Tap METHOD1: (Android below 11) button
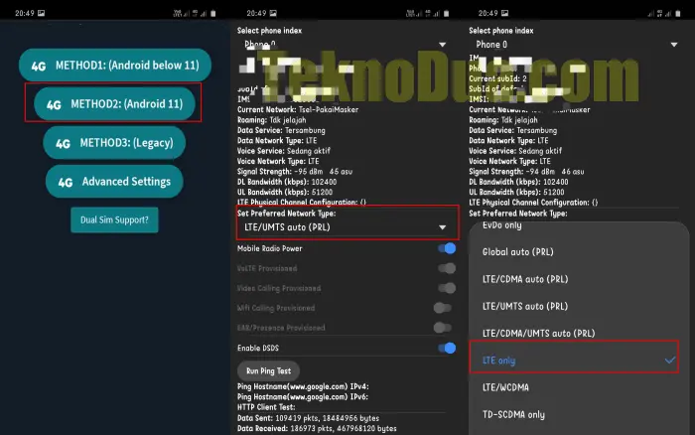 point(115,66)
